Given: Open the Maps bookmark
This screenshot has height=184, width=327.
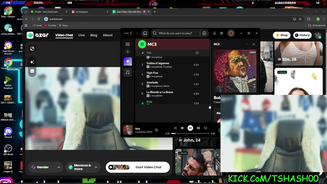Looking at the screenshot, I should coord(63,25).
